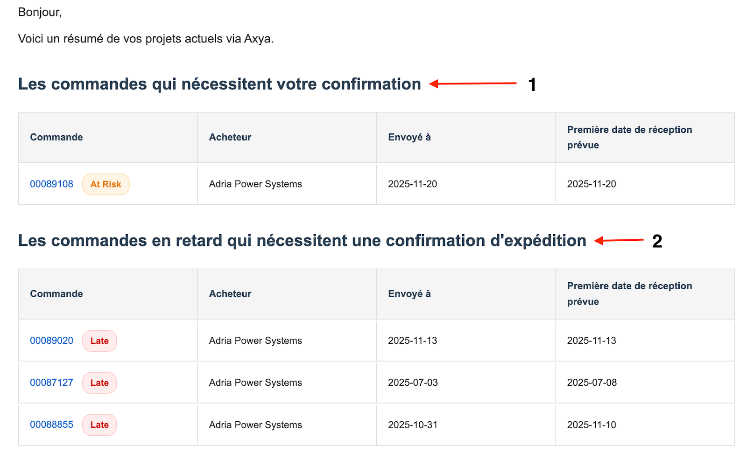Click the orange At Risk badge

pos(106,184)
